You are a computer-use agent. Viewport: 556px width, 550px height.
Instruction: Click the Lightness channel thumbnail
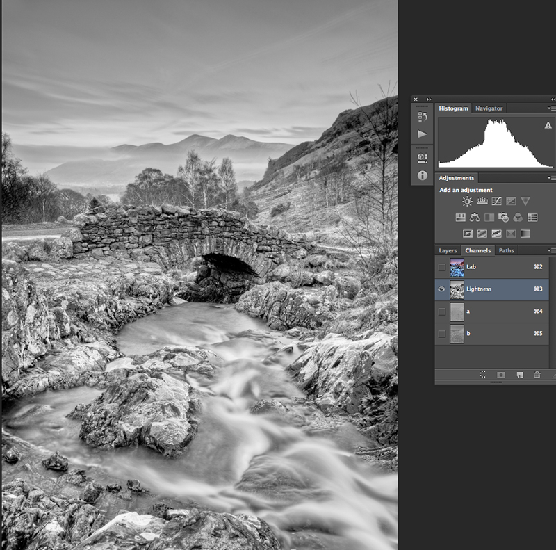click(x=457, y=289)
